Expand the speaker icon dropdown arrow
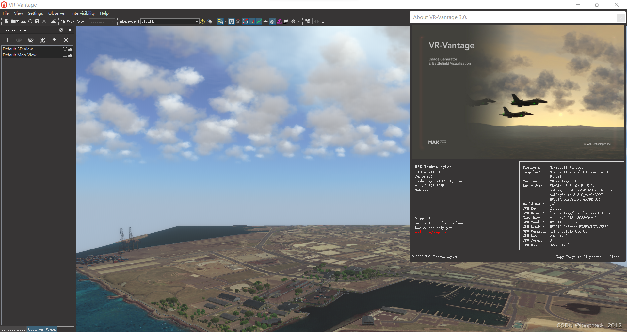Screen dimensions: 627x332 click(298, 22)
